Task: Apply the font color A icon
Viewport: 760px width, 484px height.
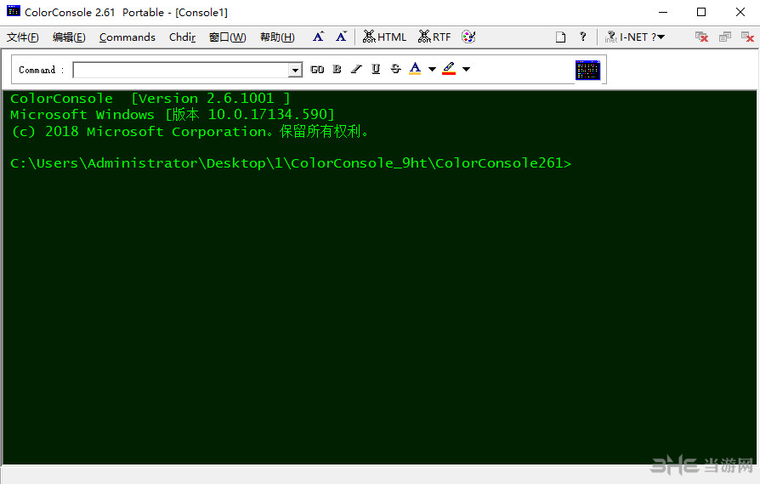Action: click(415, 69)
